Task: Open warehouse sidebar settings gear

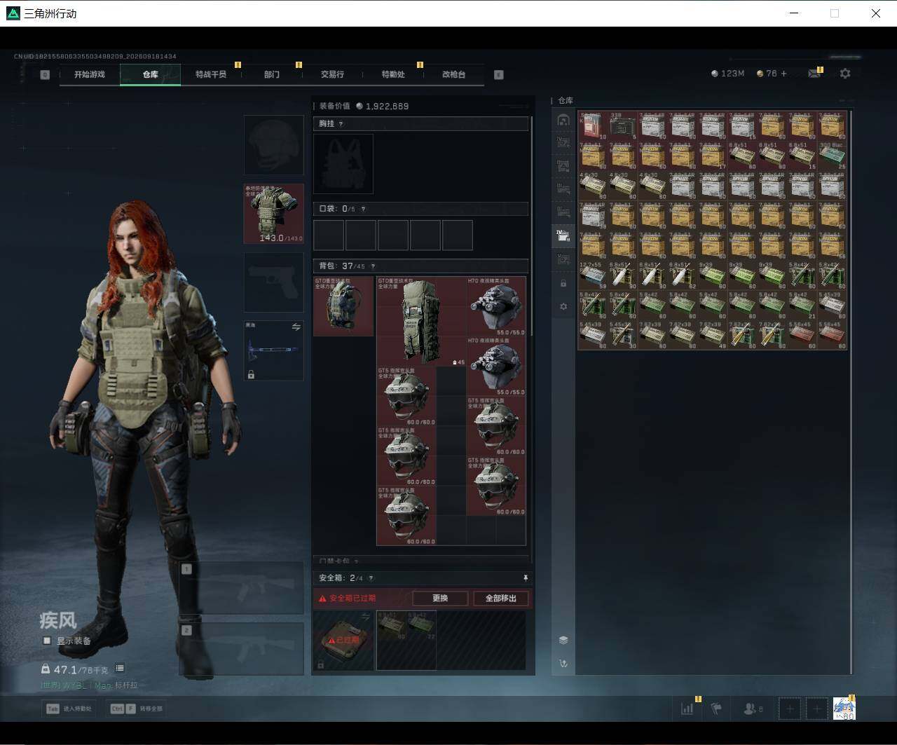Action: coord(563,306)
